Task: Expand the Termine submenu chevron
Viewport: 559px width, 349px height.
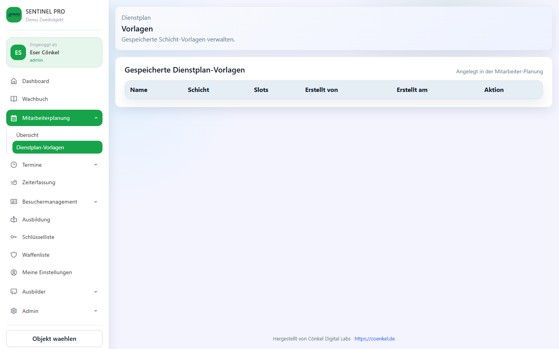Action: coord(95,164)
